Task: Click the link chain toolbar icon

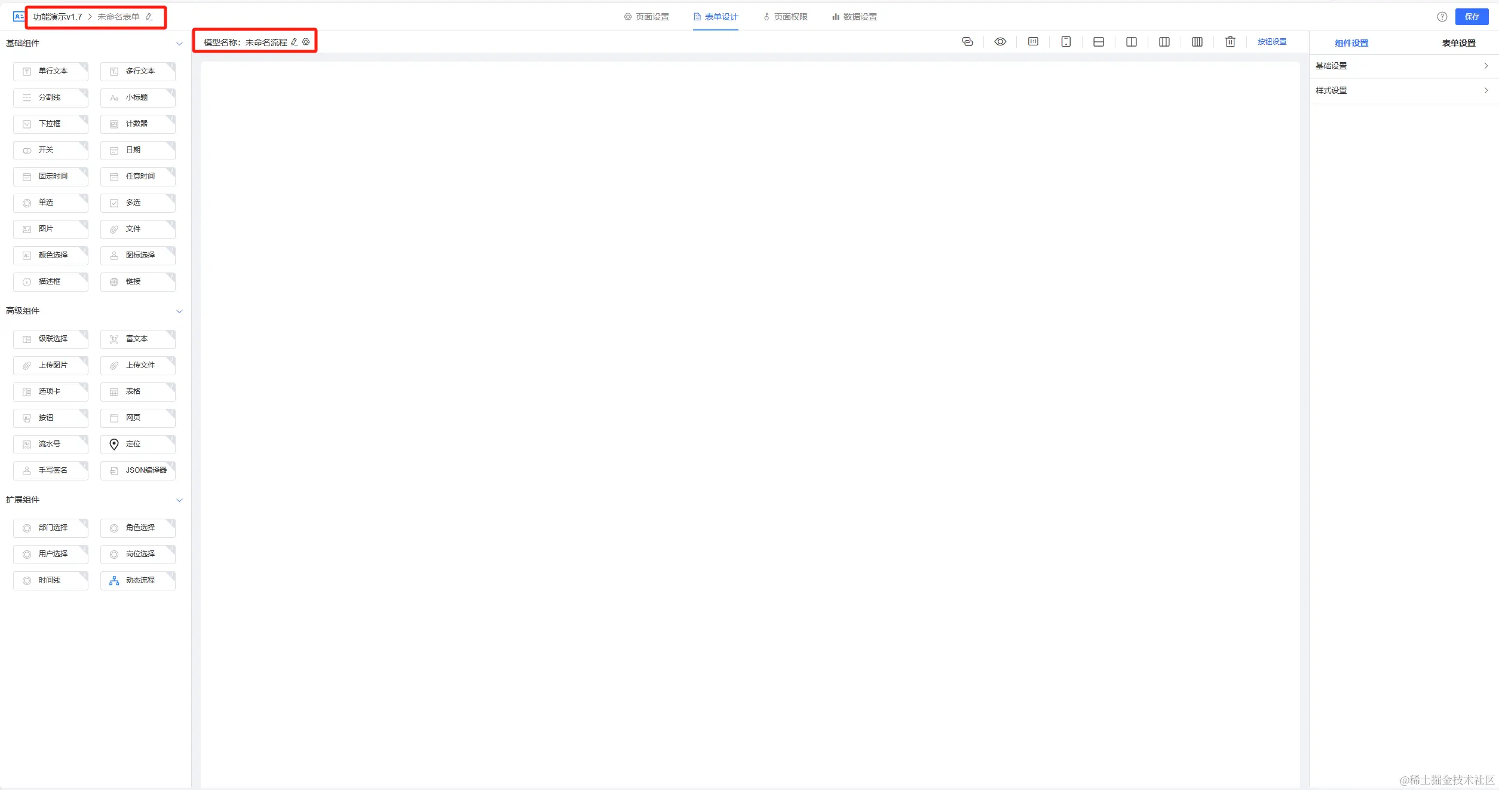Action: click(967, 42)
